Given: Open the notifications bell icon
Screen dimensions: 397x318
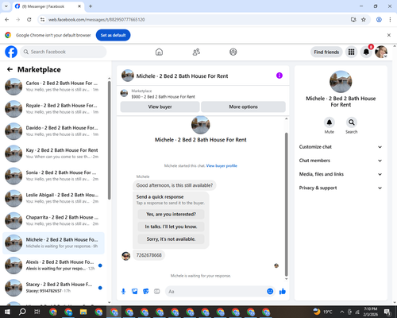Looking at the screenshot, I should 366,52.
